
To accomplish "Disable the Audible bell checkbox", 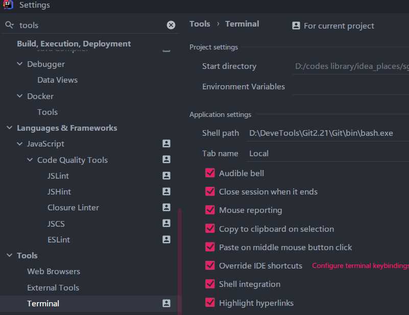I will point(210,173).
